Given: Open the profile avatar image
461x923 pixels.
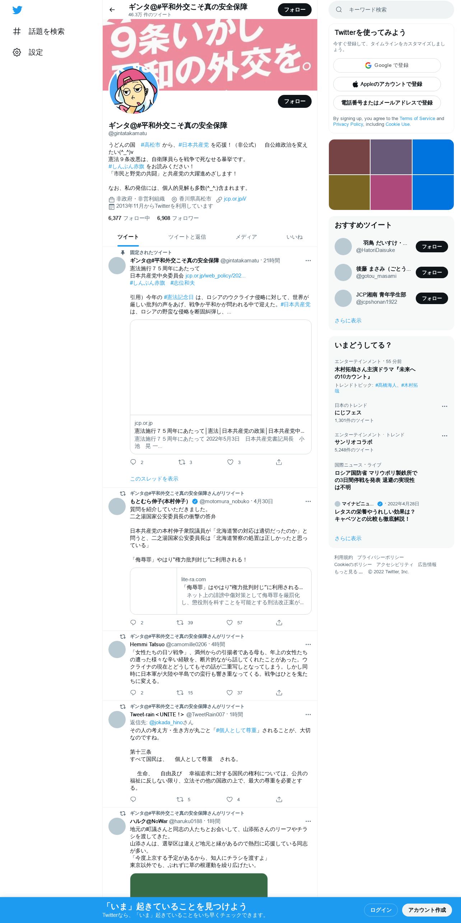Looking at the screenshot, I should click(133, 90).
